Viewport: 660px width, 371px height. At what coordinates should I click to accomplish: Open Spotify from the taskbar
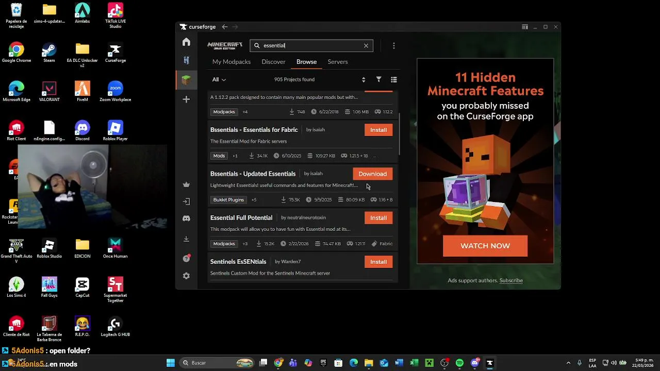pyautogui.click(x=459, y=363)
